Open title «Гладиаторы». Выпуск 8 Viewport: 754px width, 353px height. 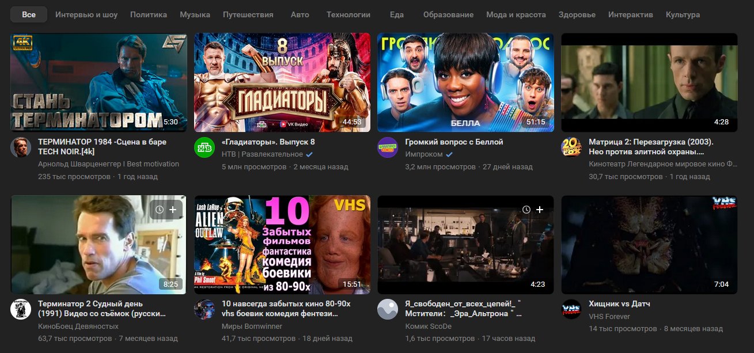pyautogui.click(x=268, y=142)
